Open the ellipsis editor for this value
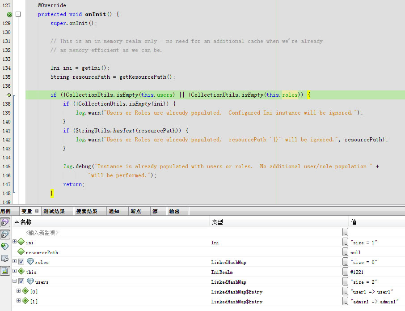 pyautogui.click(x=346, y=272)
